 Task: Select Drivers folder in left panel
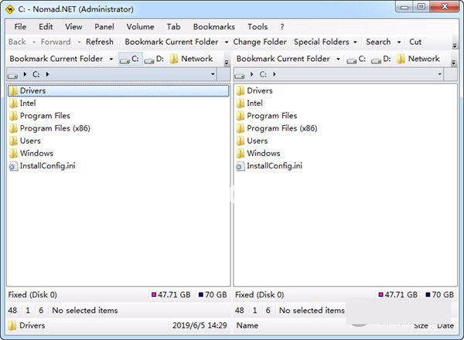(118, 90)
